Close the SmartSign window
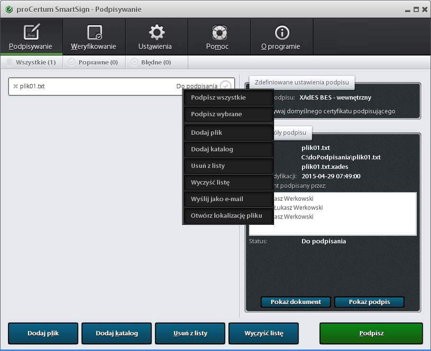431x351 pixels. pyautogui.click(x=425, y=9)
